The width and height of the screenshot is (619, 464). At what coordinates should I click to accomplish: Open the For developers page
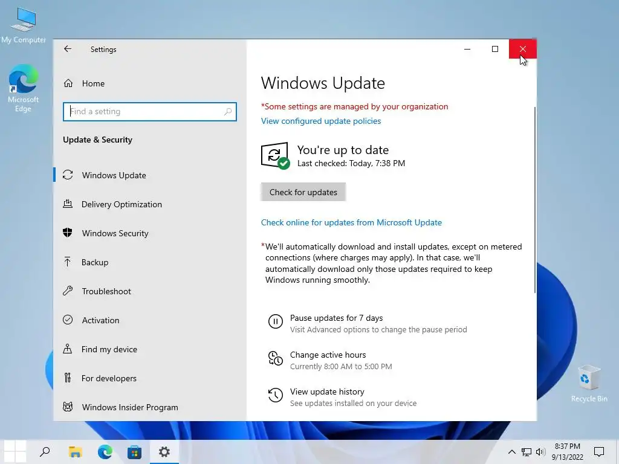(150, 378)
